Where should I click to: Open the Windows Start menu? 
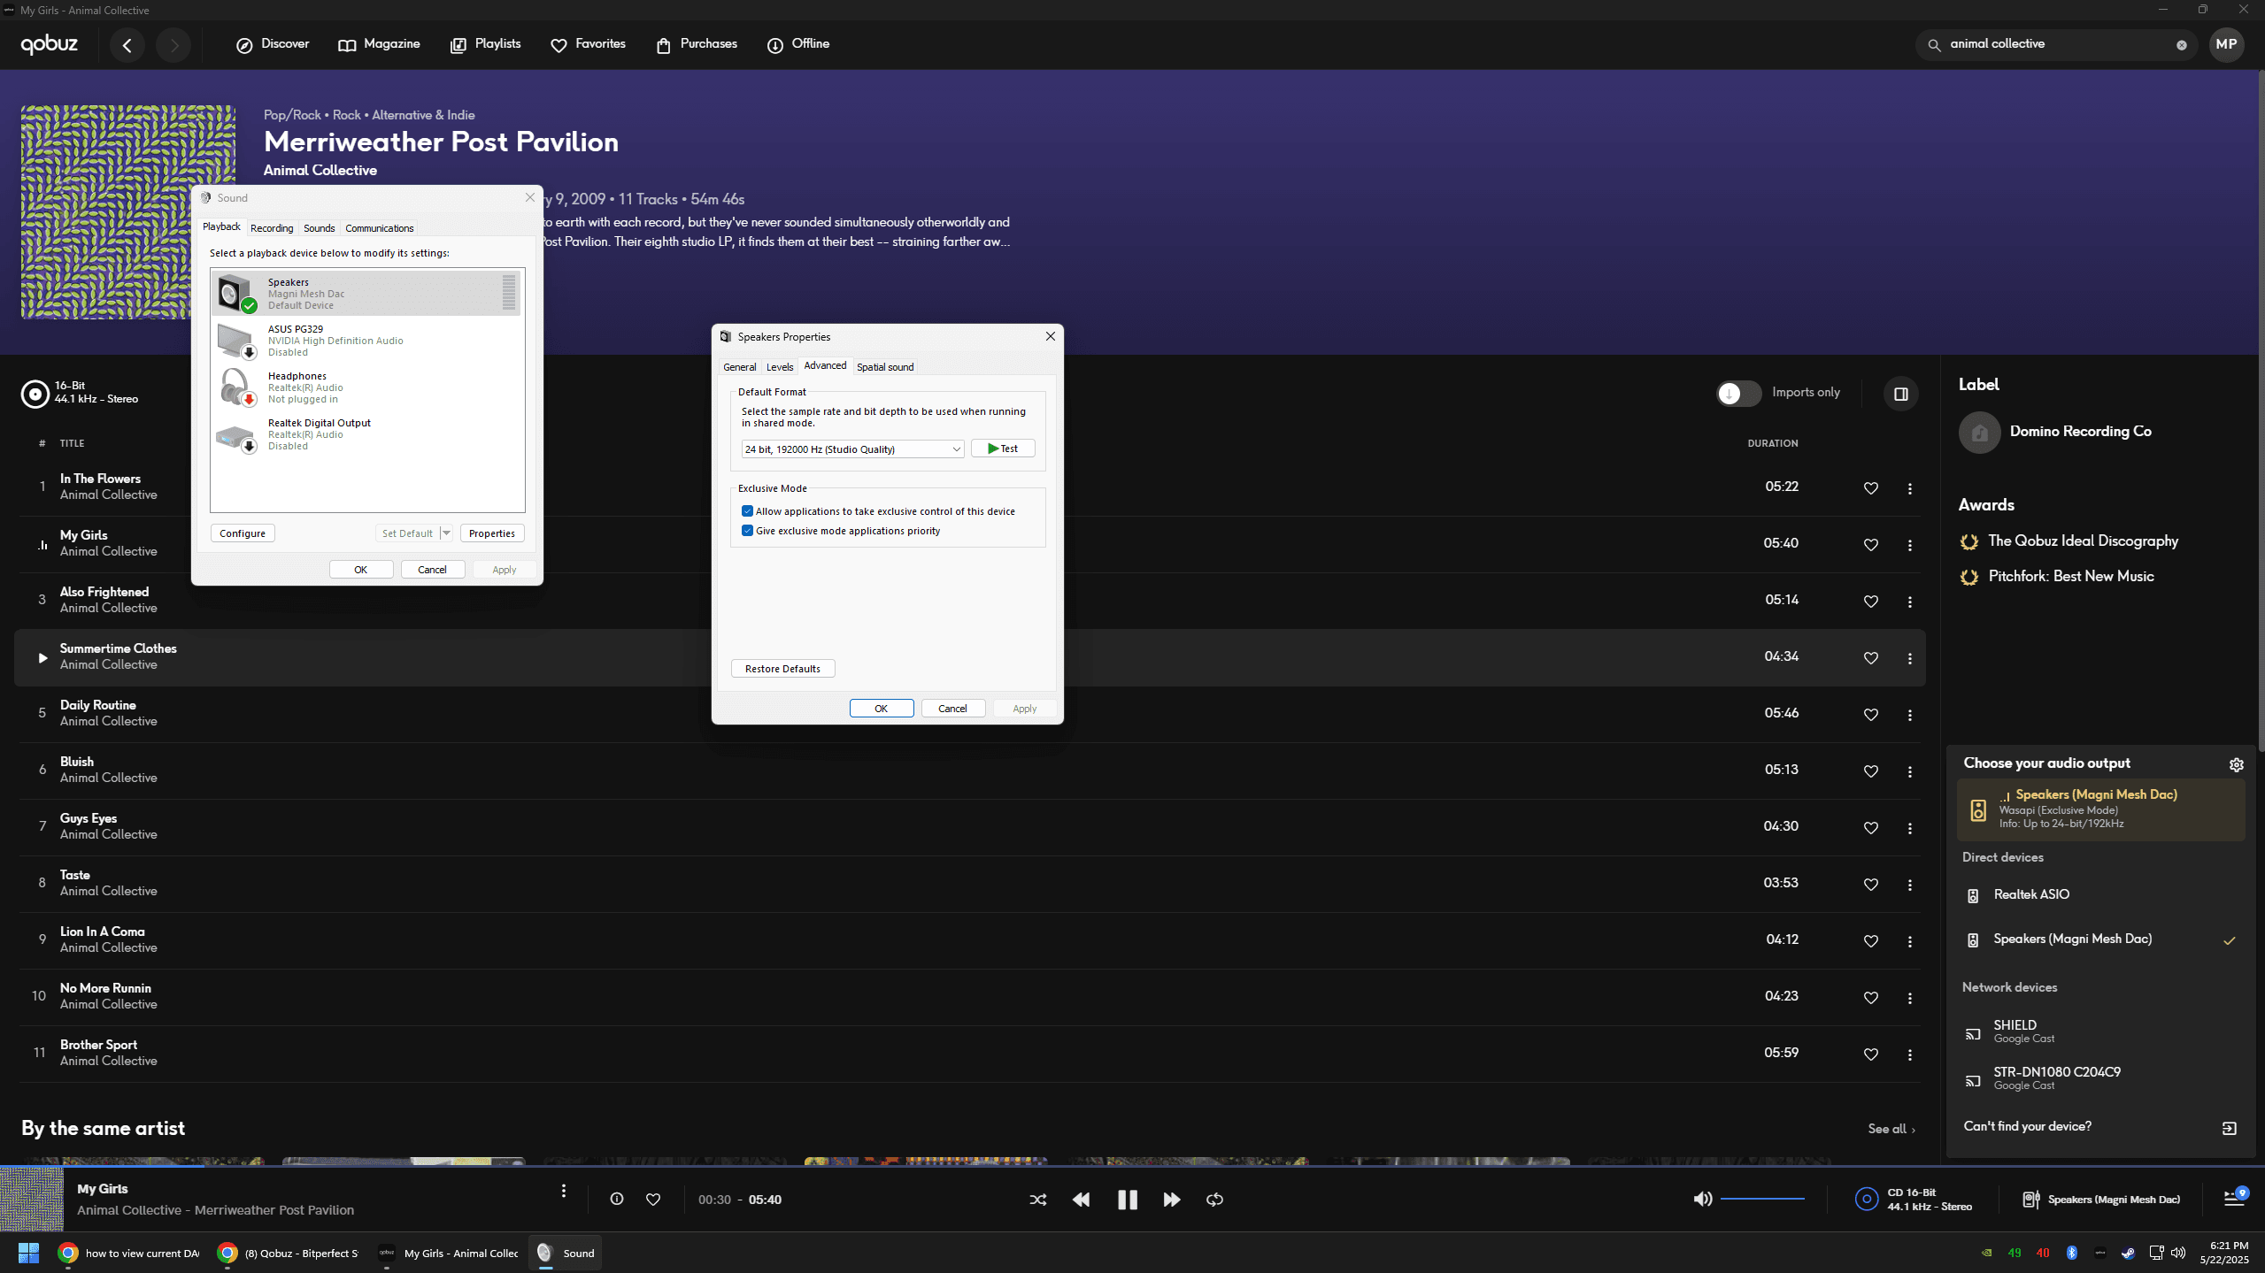point(28,1253)
